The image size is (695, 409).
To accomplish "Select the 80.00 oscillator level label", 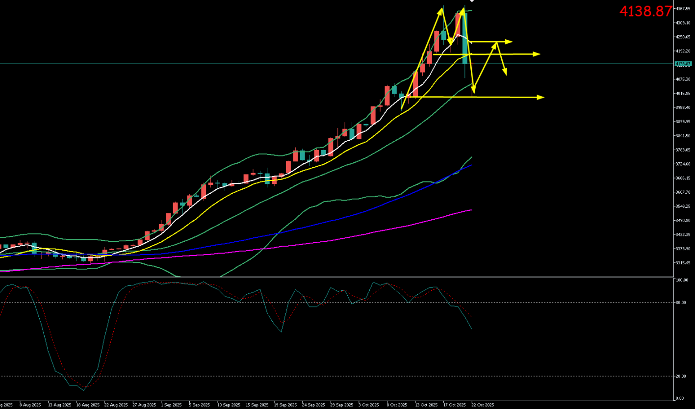I will point(680,303).
